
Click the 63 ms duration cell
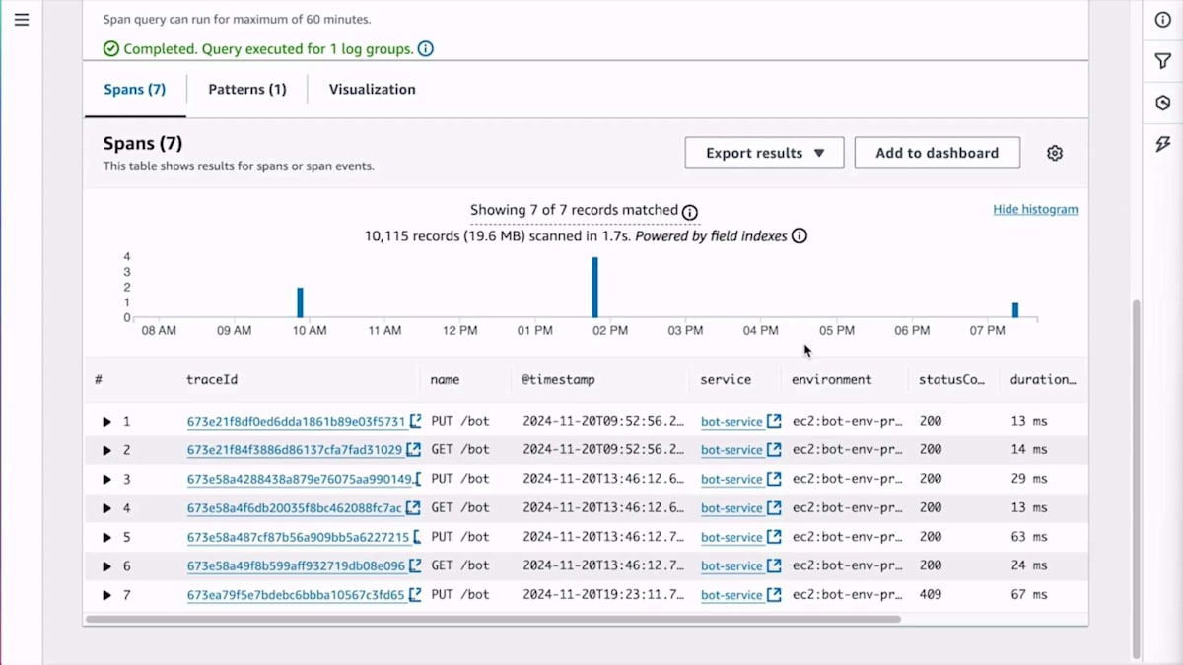point(1029,537)
